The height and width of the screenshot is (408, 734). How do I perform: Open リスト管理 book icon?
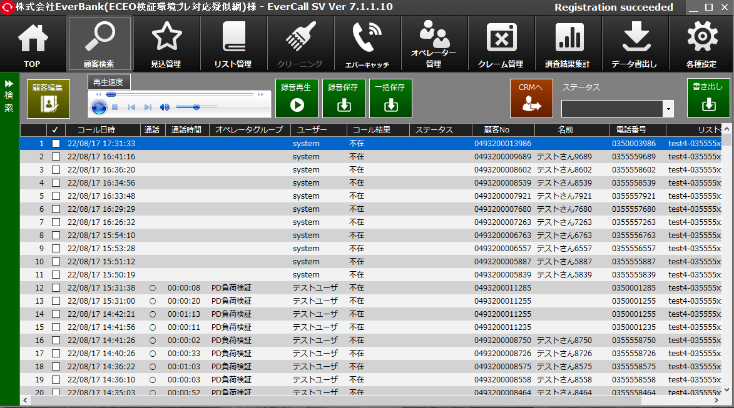233,44
